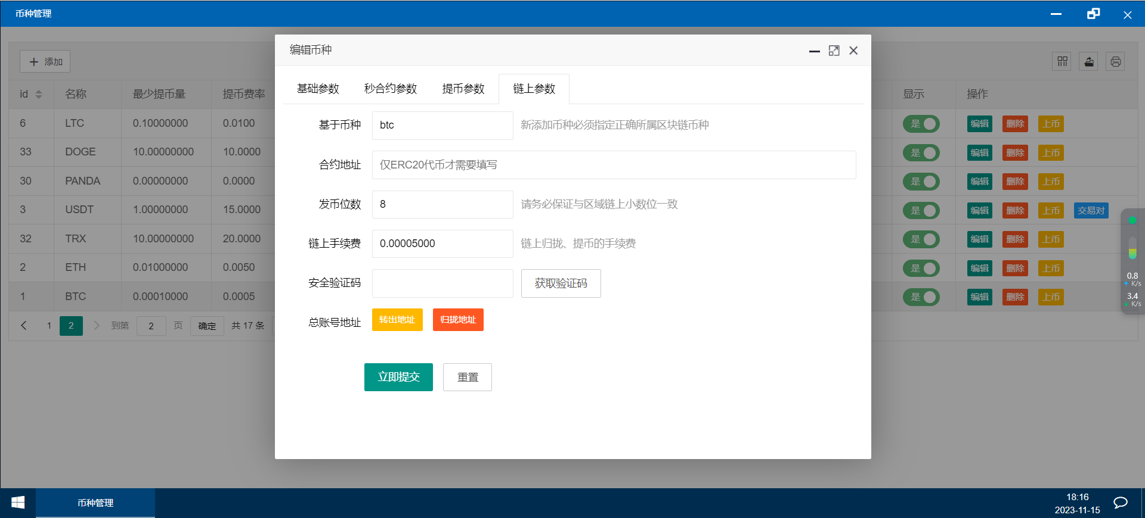Click the orange 归拢地址 button

(458, 320)
